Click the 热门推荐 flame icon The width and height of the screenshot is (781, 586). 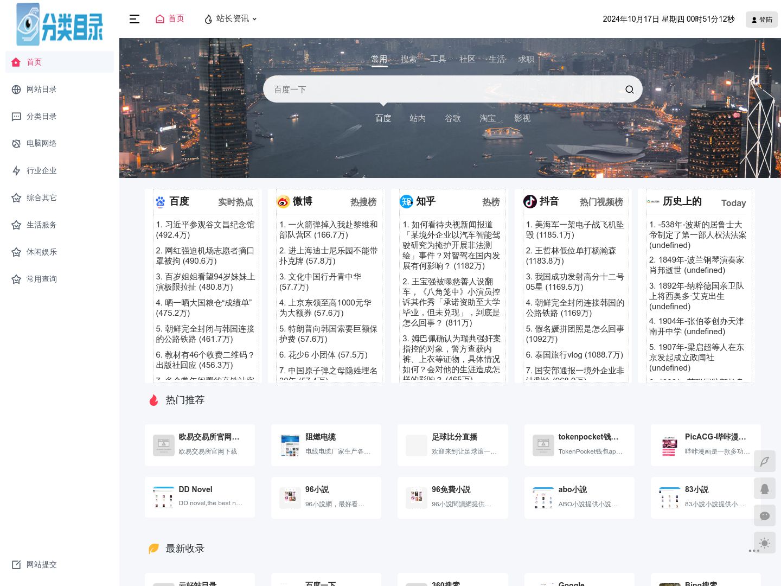point(153,400)
